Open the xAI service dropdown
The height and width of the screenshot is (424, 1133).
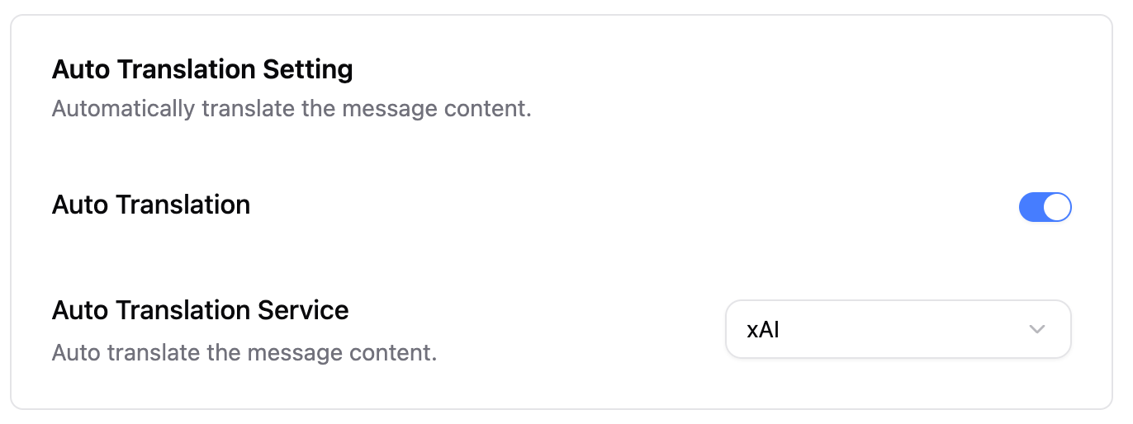coord(898,329)
